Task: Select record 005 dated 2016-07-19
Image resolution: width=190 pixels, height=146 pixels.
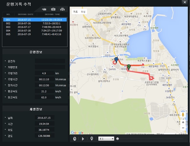Action: click(35, 34)
